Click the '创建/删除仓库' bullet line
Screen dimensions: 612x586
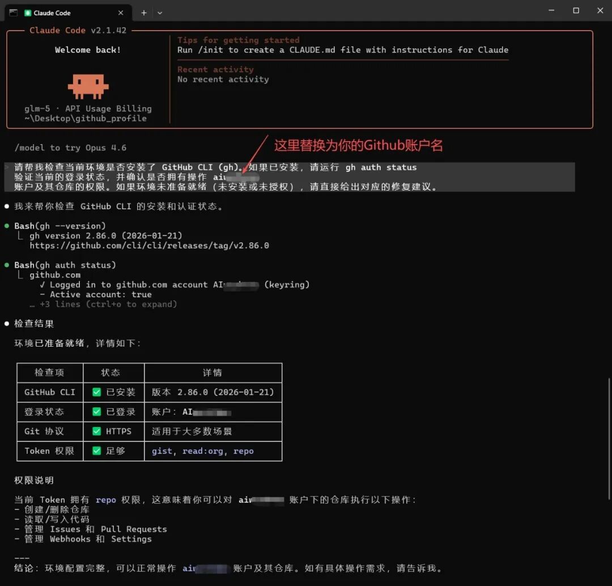pos(52,510)
